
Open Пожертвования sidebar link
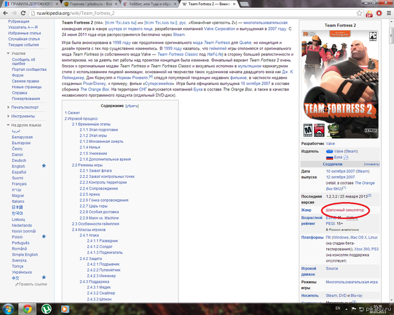tap(26, 99)
